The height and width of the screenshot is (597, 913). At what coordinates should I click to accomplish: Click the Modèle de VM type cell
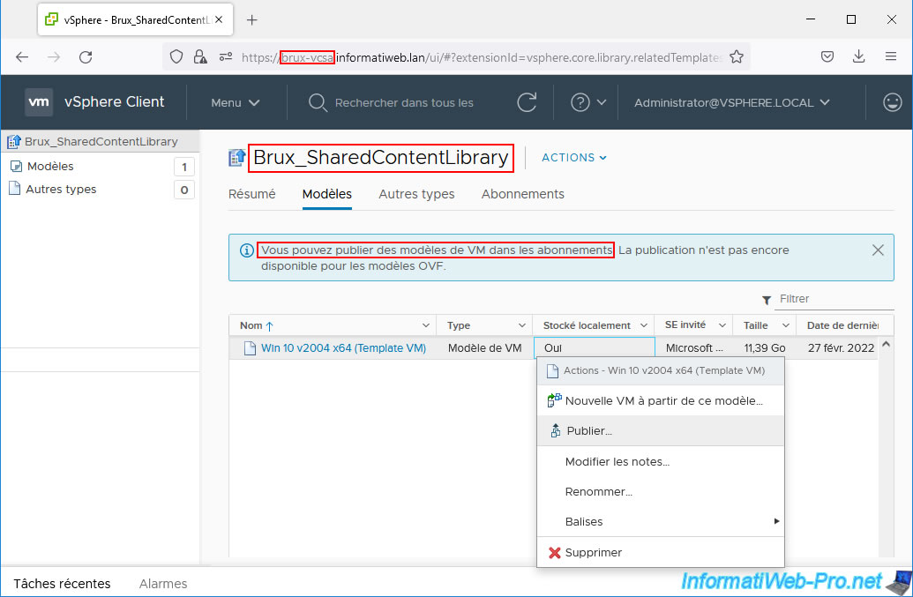tap(484, 348)
